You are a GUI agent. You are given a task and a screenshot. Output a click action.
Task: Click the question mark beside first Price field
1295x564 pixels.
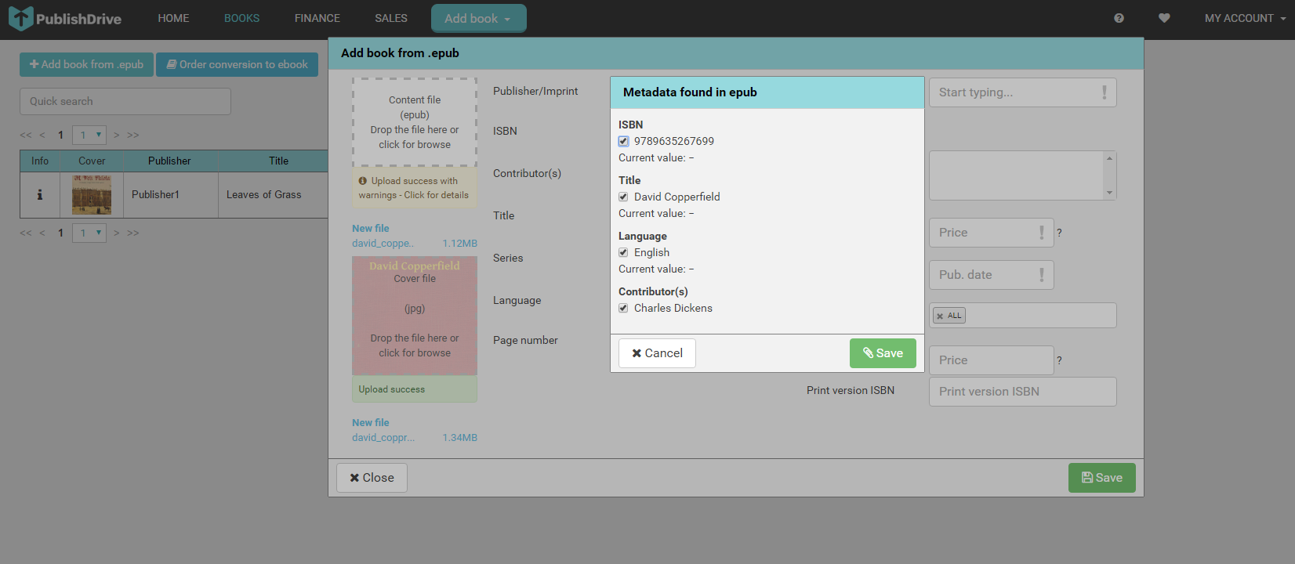pyautogui.click(x=1059, y=233)
